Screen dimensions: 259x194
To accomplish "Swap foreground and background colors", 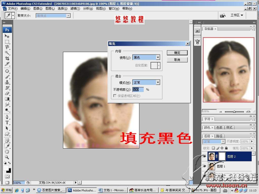I will (9, 163).
